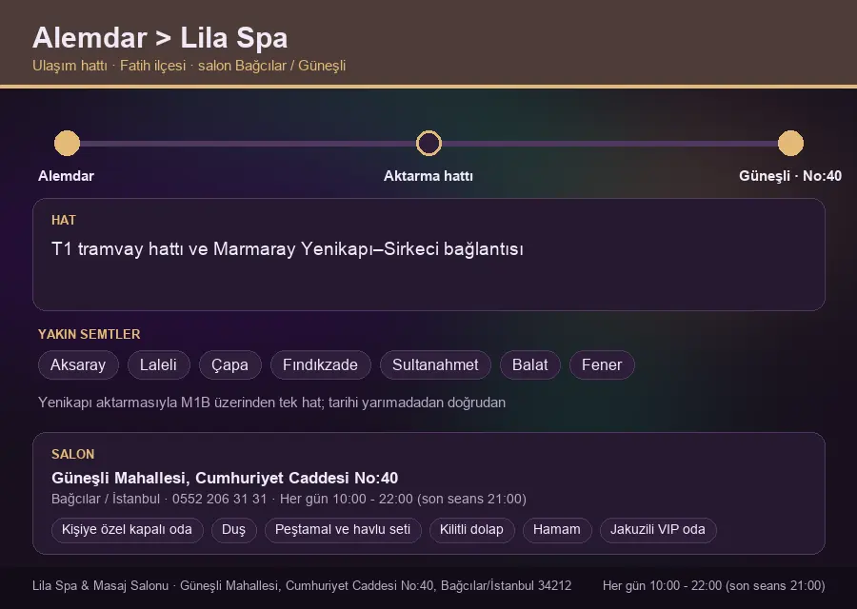Click the footer Lila Spa & Masaj Salonu address
Viewport: 857px width, 609px height.
pyautogui.click(x=302, y=585)
